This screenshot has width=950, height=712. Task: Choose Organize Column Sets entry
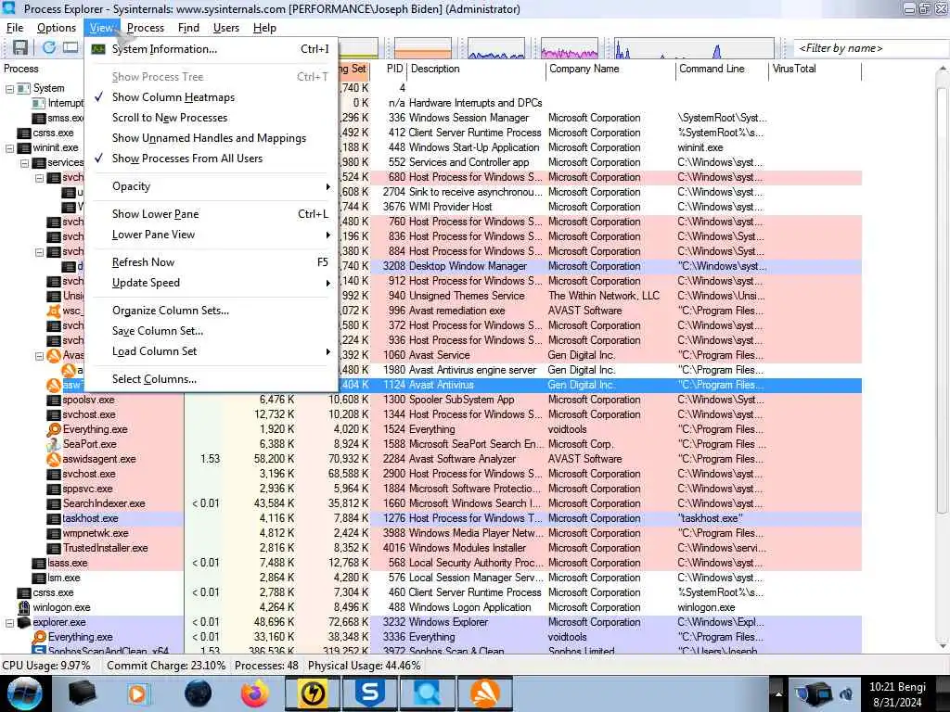coord(211,311)
